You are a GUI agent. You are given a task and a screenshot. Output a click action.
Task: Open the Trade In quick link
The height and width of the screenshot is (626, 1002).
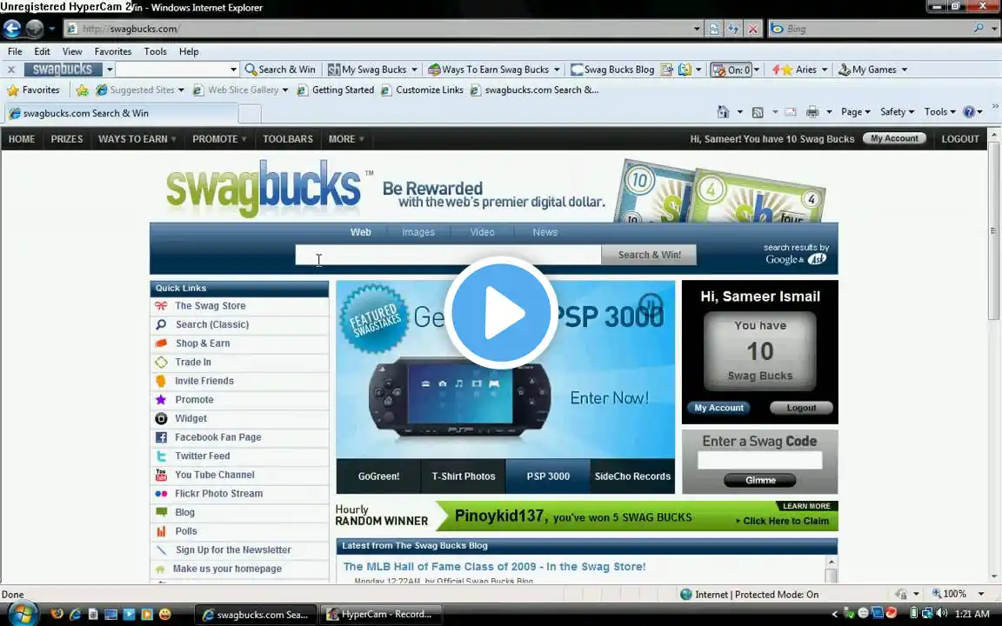193,363
